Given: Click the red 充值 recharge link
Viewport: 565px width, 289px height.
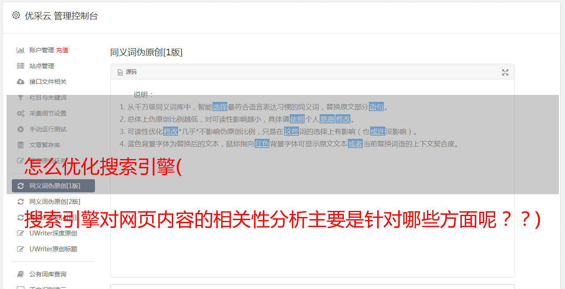Looking at the screenshot, I should [62, 50].
